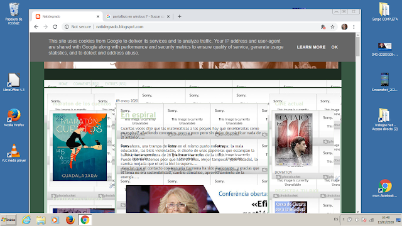
Task: Open the ENTRIES (RSS) link
Action: (116, 83)
